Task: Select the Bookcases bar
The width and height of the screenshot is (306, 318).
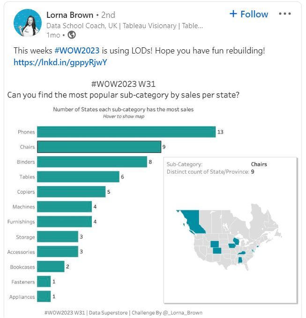Action: click(51, 267)
